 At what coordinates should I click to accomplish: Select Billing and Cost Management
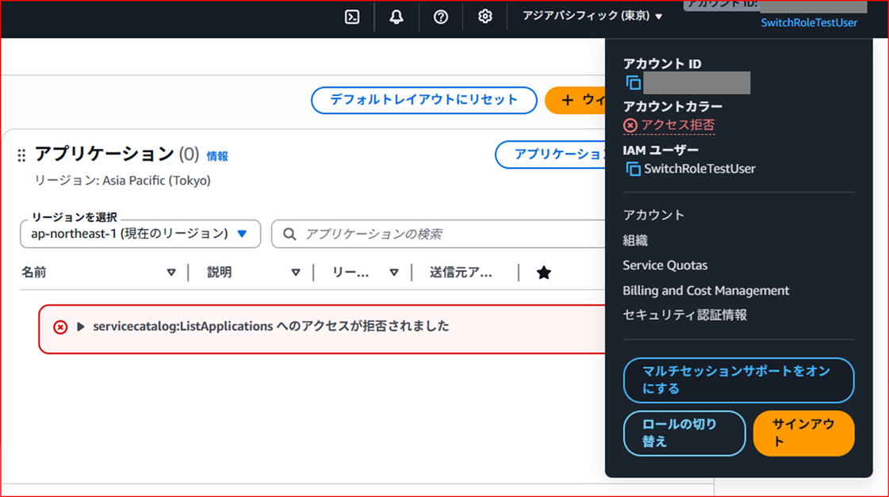click(706, 290)
